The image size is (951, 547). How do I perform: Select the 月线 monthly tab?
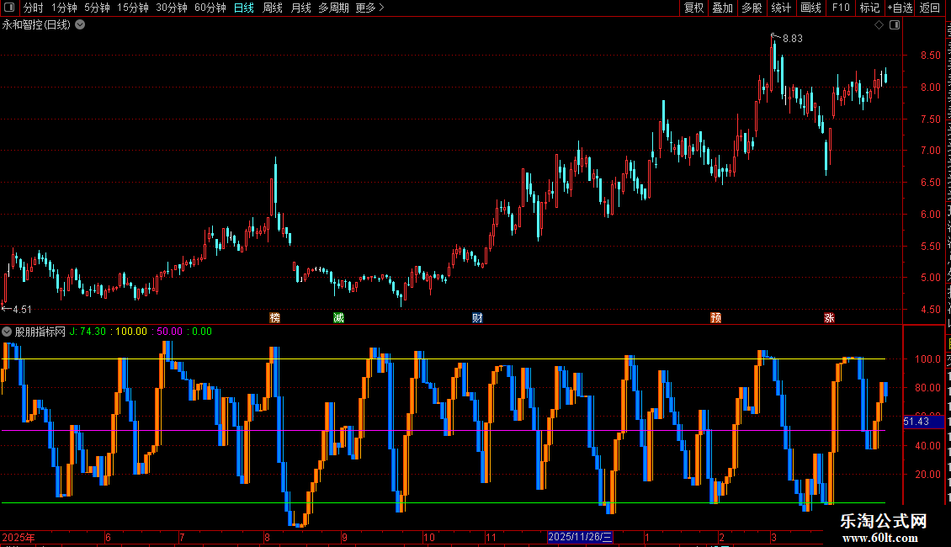click(300, 8)
